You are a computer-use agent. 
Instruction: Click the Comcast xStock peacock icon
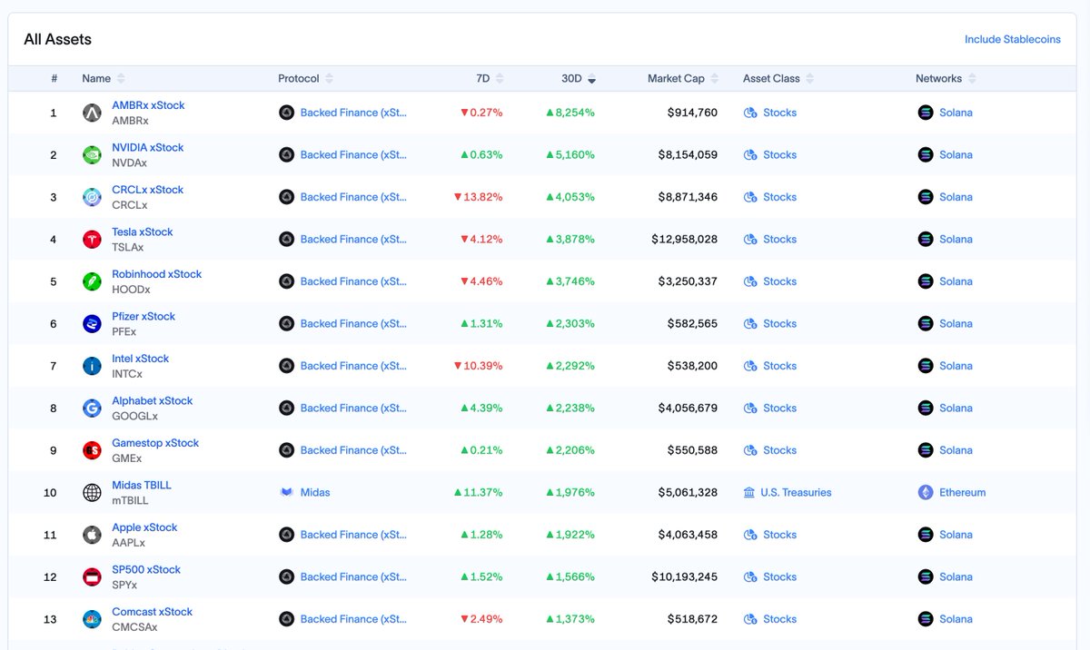pos(92,619)
